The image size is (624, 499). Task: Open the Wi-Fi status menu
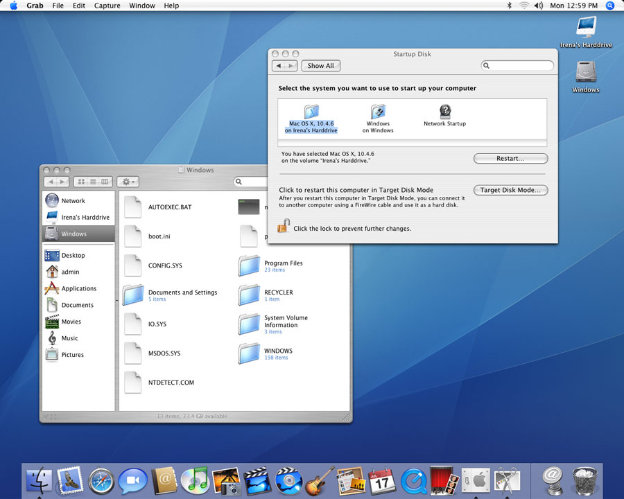pyautogui.click(x=523, y=6)
